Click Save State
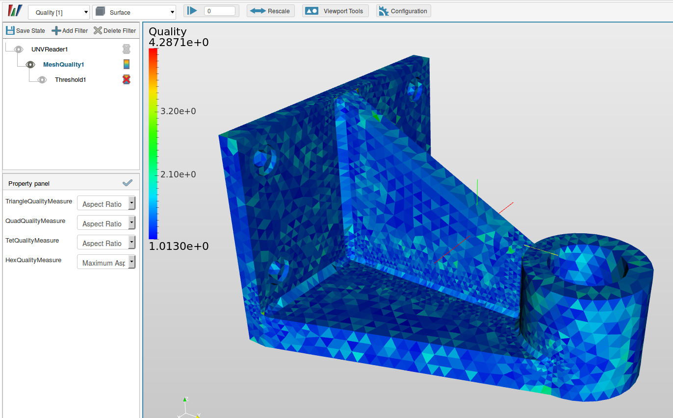 [x=26, y=30]
